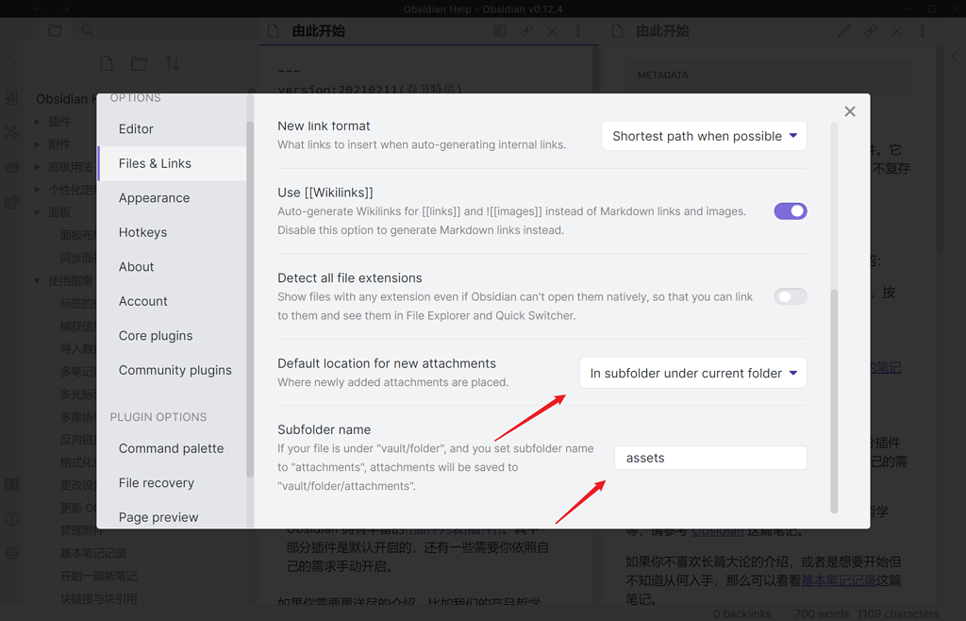Open the three-dot more options menu

[578, 31]
